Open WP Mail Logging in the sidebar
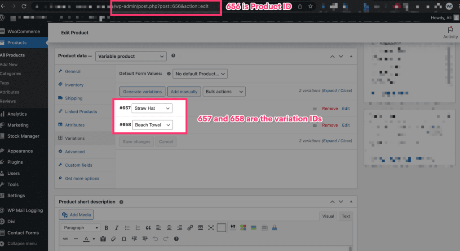Screen dimensions: 460x251 click(24, 210)
